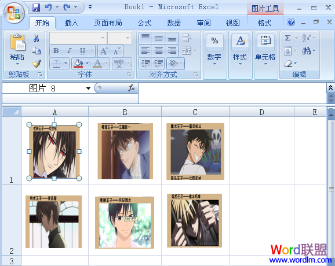The height and width of the screenshot is (266, 335).
Task: Switch to the 页面布局 tab
Action: [108, 23]
